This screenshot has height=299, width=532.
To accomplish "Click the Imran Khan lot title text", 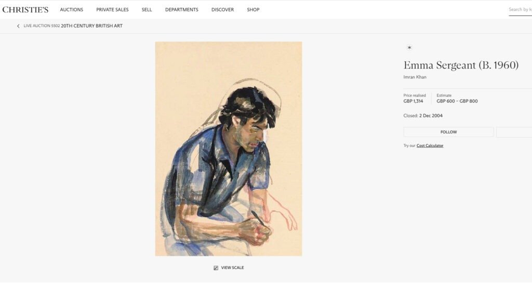I will pyautogui.click(x=415, y=77).
